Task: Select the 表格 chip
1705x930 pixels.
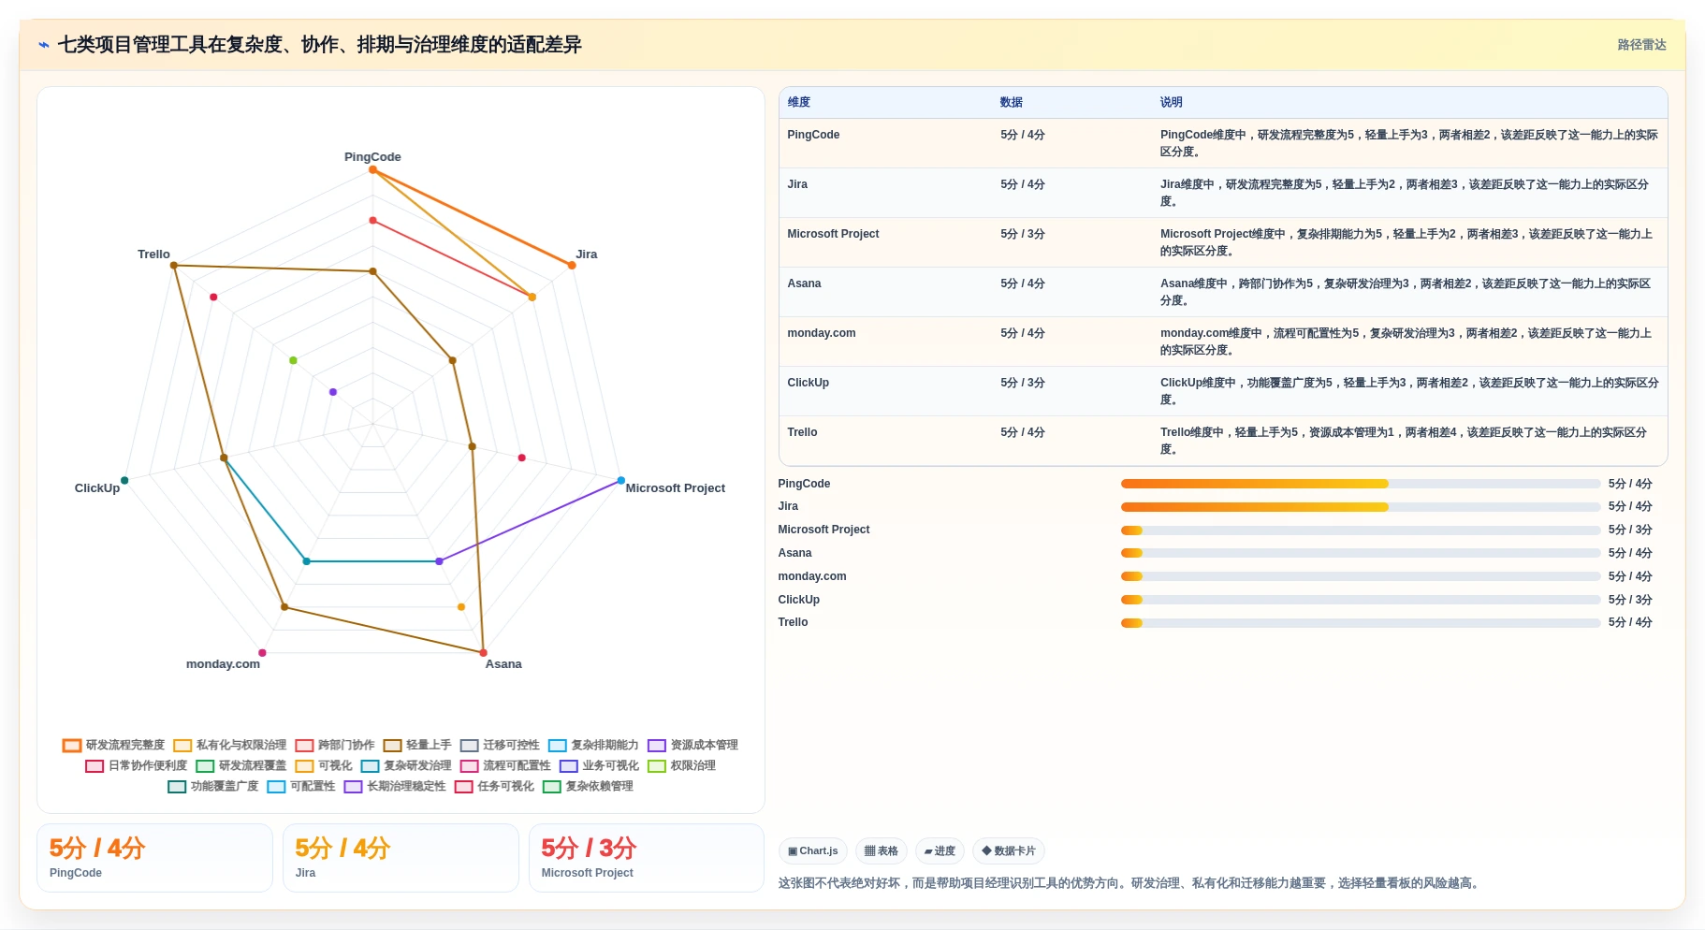Action: pyautogui.click(x=882, y=851)
